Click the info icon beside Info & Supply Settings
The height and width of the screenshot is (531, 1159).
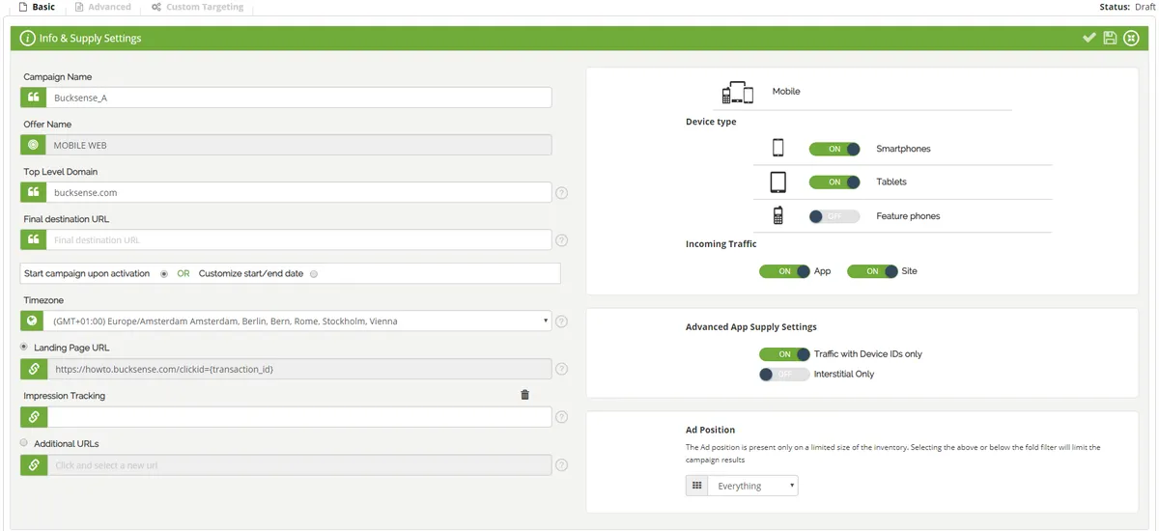coord(27,39)
